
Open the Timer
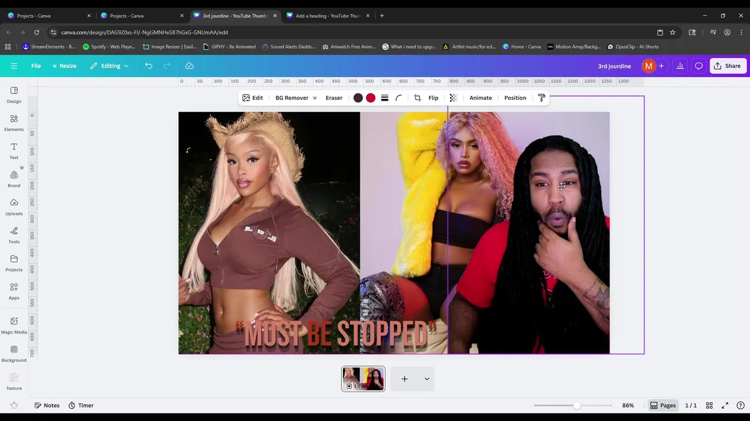click(81, 405)
